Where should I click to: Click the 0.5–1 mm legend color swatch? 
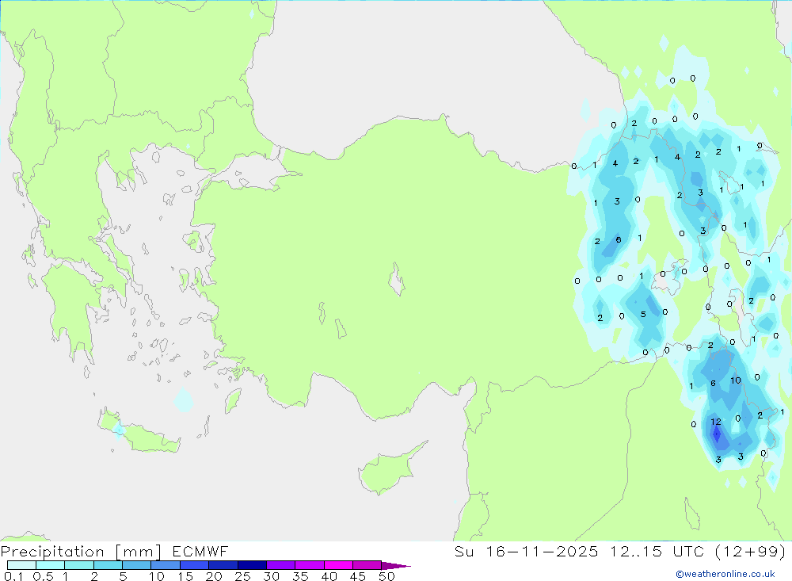point(51,565)
